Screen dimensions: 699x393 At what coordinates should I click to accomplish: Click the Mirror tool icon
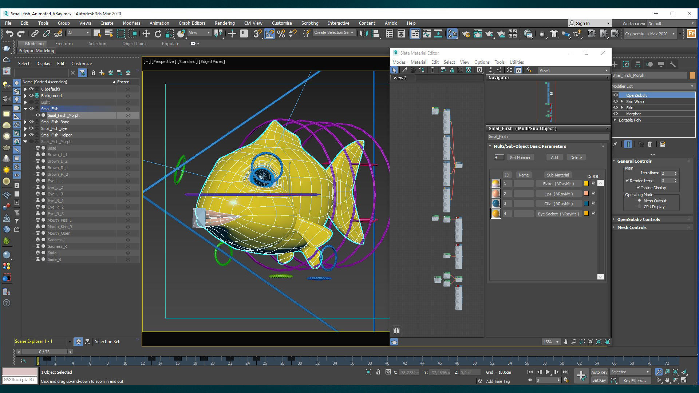point(363,34)
